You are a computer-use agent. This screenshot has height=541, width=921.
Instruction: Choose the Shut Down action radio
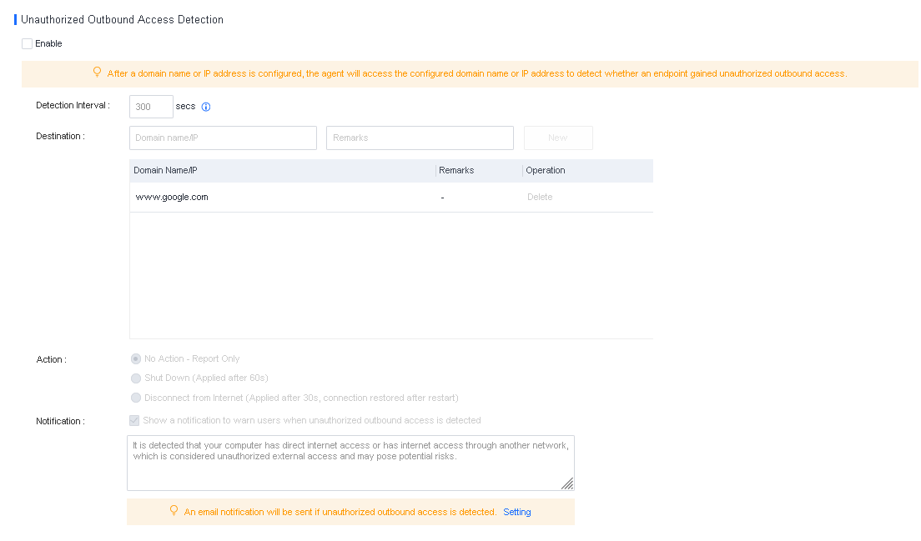point(136,378)
